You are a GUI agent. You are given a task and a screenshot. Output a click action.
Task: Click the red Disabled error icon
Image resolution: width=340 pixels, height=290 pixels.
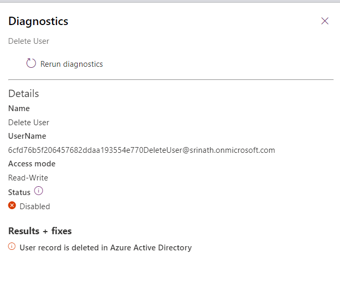[x=12, y=206]
